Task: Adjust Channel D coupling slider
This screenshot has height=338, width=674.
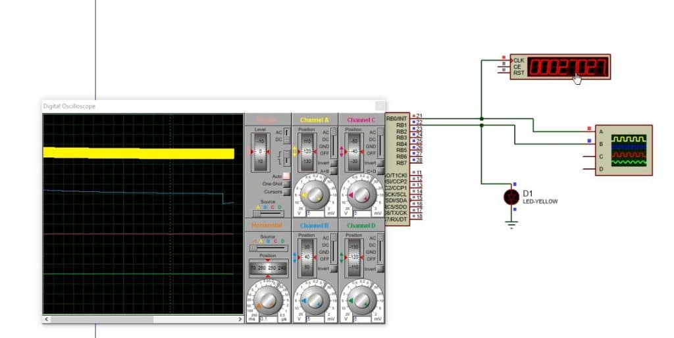Action: [380, 249]
